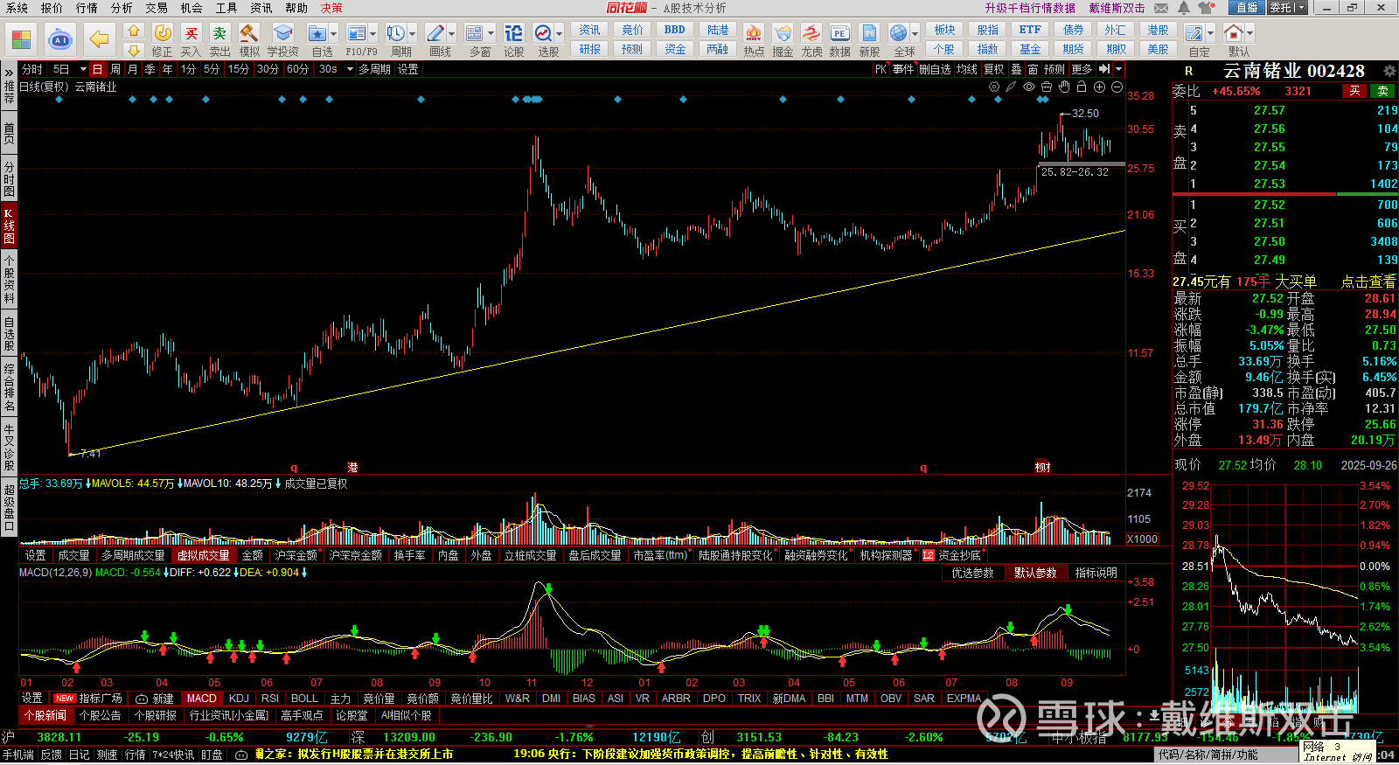Open the 系统 menu

17,8
